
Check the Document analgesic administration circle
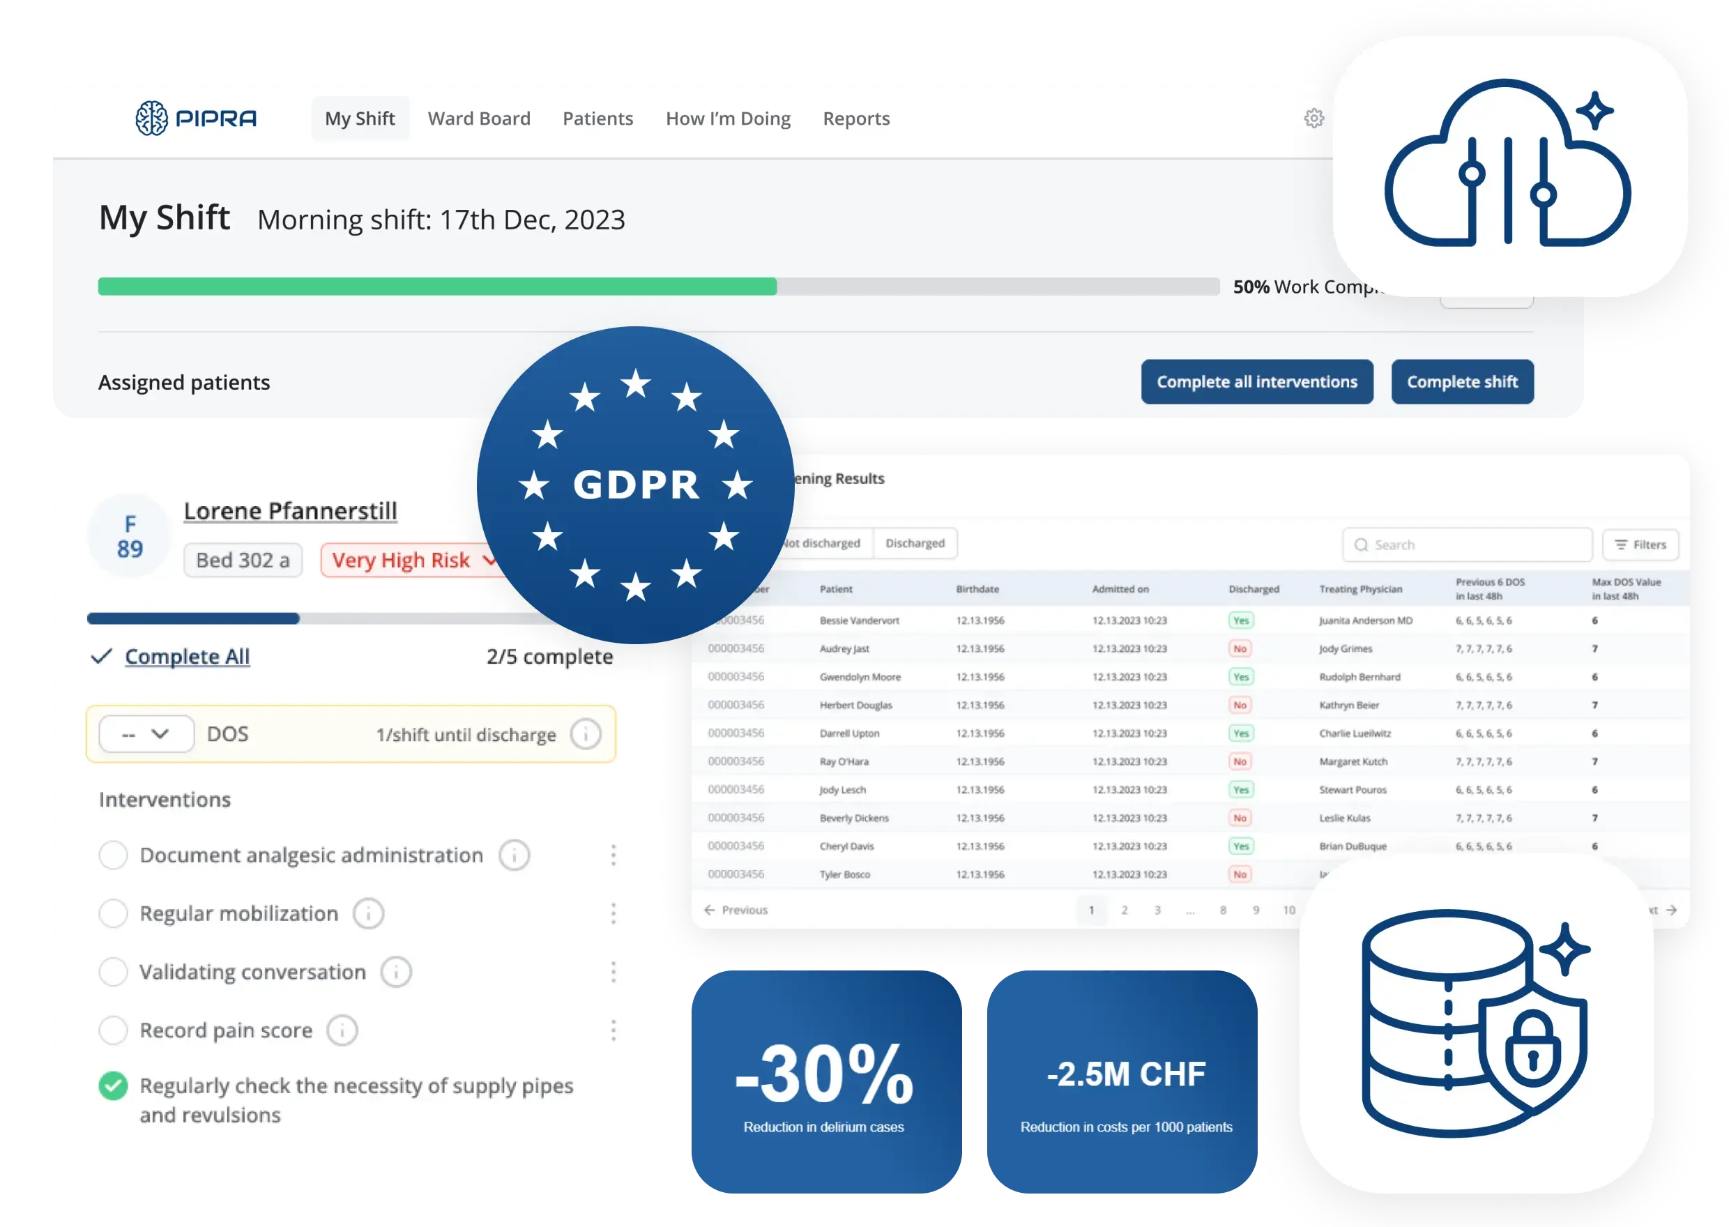click(114, 855)
